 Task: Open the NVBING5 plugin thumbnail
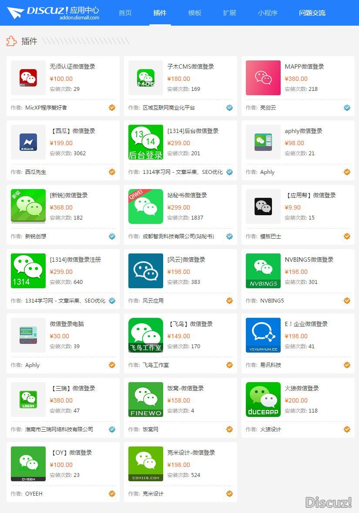263,271
